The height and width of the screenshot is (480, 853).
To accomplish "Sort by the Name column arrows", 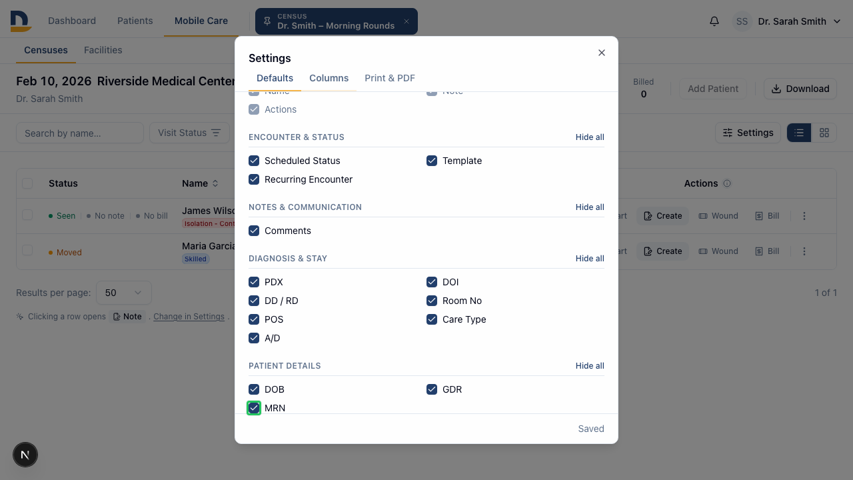I will tap(215, 183).
